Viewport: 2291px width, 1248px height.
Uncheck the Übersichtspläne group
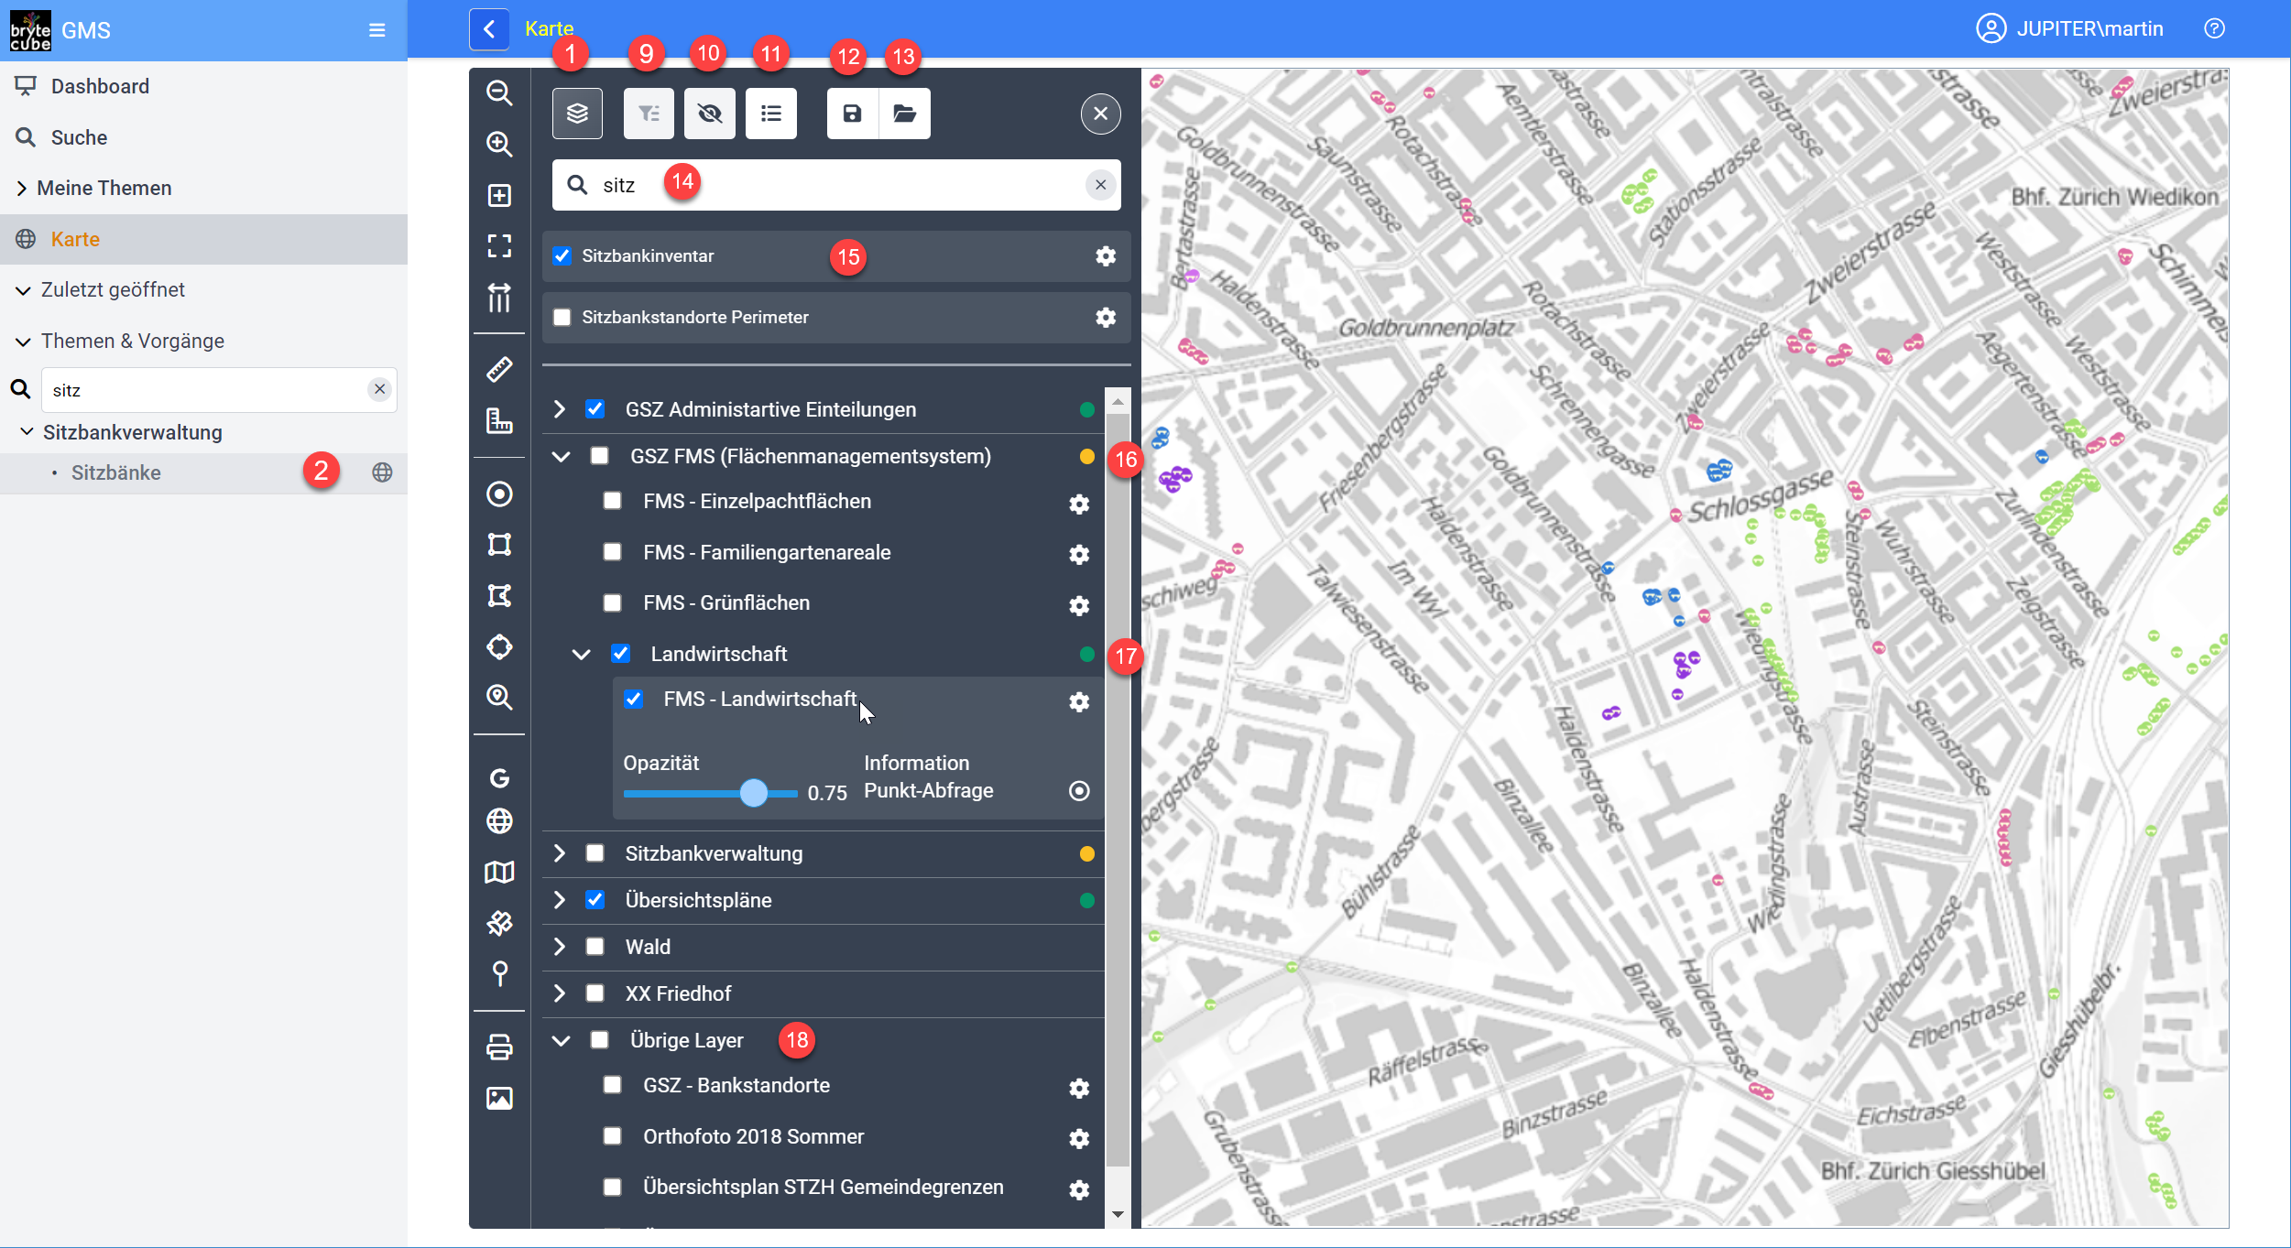(x=595, y=900)
